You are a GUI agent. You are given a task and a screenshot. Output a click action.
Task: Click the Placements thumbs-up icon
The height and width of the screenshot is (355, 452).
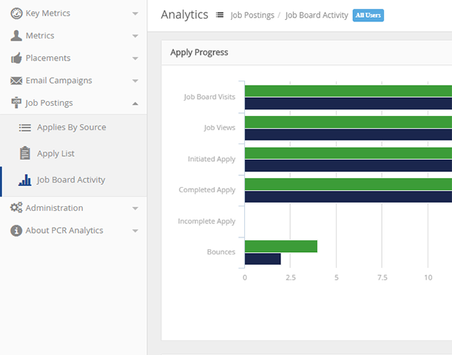tap(16, 58)
